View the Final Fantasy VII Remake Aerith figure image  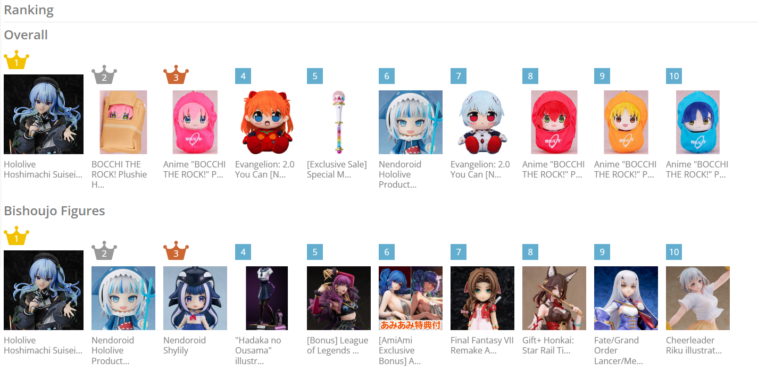tap(482, 298)
